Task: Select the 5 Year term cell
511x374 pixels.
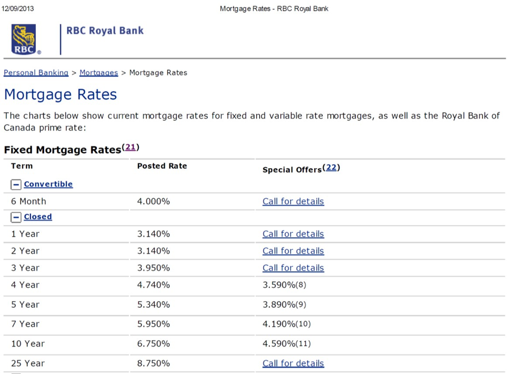Action: click(25, 305)
